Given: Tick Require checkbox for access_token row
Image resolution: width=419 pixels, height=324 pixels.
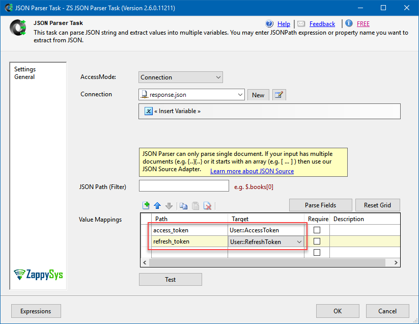Looking at the screenshot, I should [x=317, y=230].
